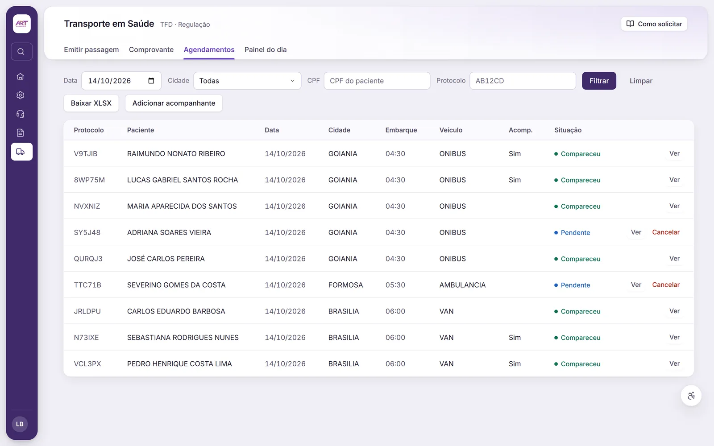Image resolution: width=714 pixels, height=446 pixels.
Task: Click Ver for PEDRO HENRIQUE COSTA LIMA
Action: pyautogui.click(x=674, y=364)
